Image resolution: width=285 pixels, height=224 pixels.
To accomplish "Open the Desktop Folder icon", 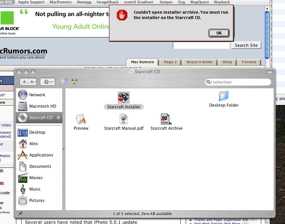I will tap(224, 96).
